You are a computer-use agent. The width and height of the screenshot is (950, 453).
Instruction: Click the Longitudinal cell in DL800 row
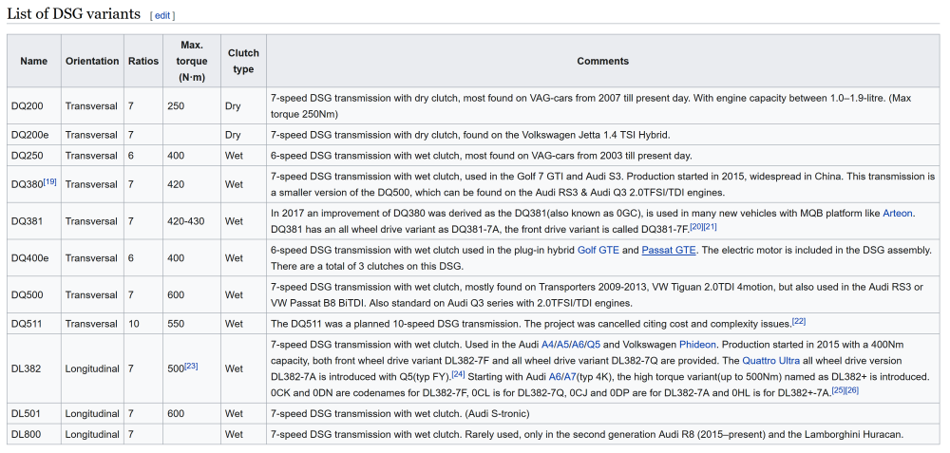[x=92, y=434]
